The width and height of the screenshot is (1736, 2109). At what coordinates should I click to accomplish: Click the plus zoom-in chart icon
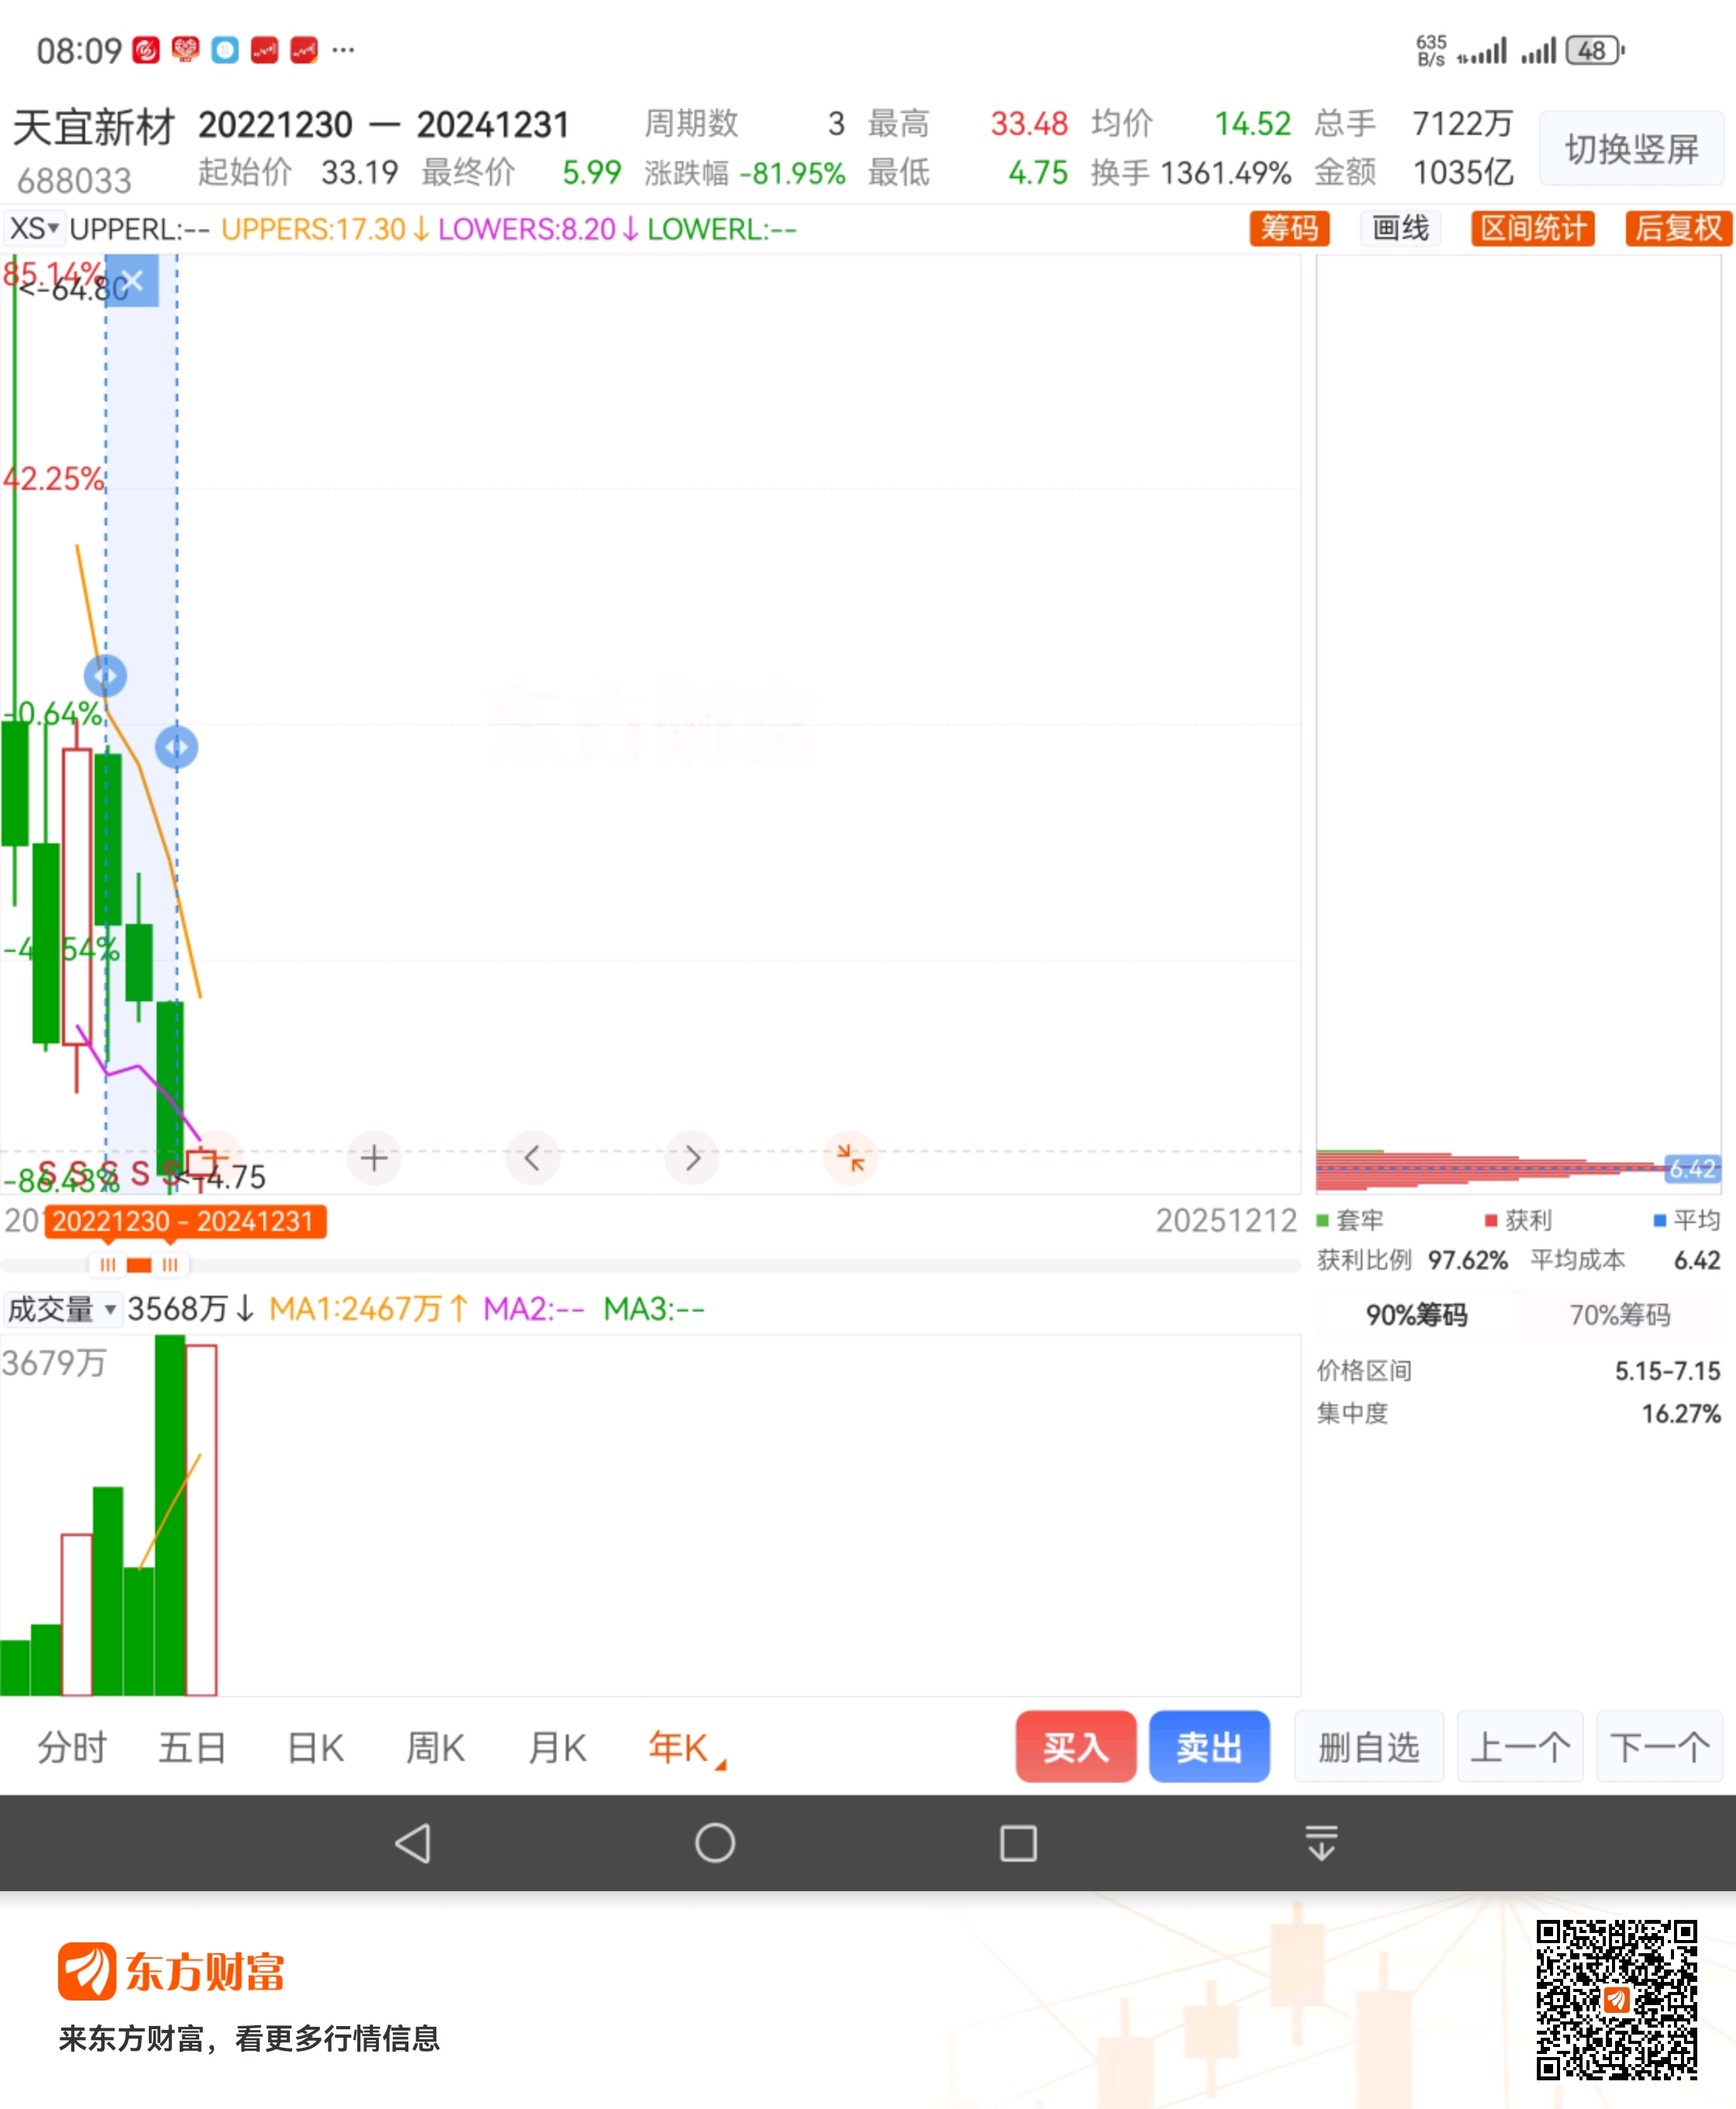[x=374, y=1158]
